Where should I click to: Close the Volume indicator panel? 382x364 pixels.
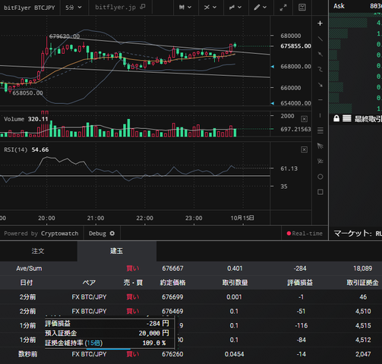pos(304,119)
